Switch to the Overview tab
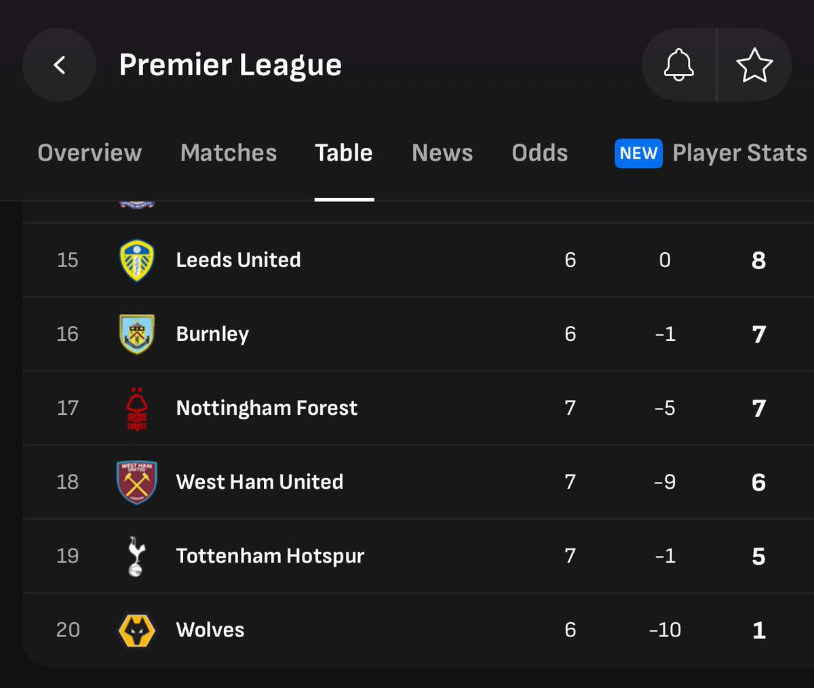Image resolution: width=814 pixels, height=688 pixels. pyautogui.click(x=90, y=153)
